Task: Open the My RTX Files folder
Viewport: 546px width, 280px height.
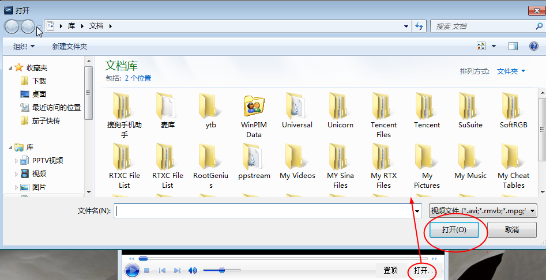Action: (x=383, y=166)
